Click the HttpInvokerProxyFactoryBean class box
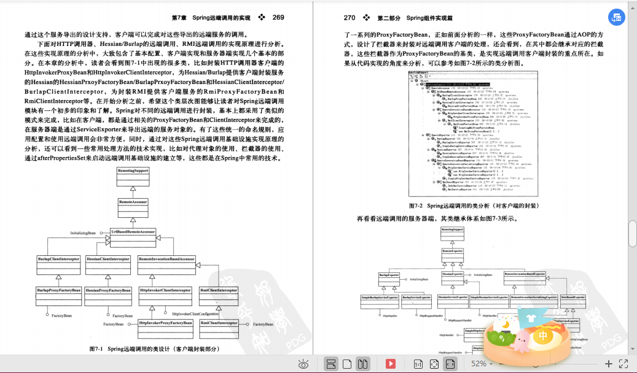The image size is (637, 373). (x=165, y=329)
